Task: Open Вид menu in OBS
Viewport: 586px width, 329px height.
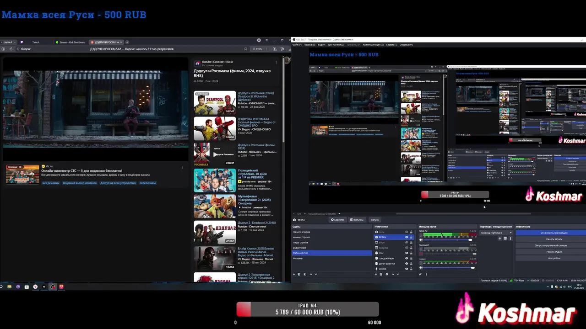Action: 321,45
